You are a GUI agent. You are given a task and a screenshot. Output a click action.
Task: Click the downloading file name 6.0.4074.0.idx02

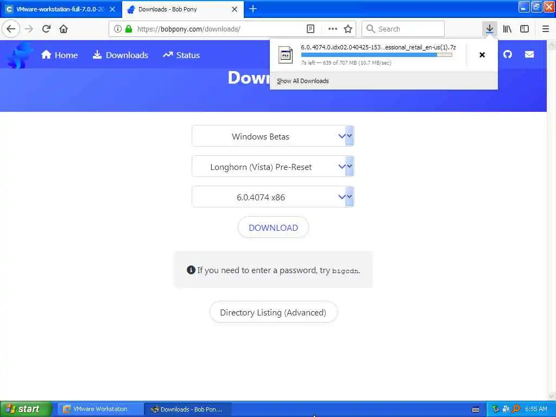click(x=378, y=47)
